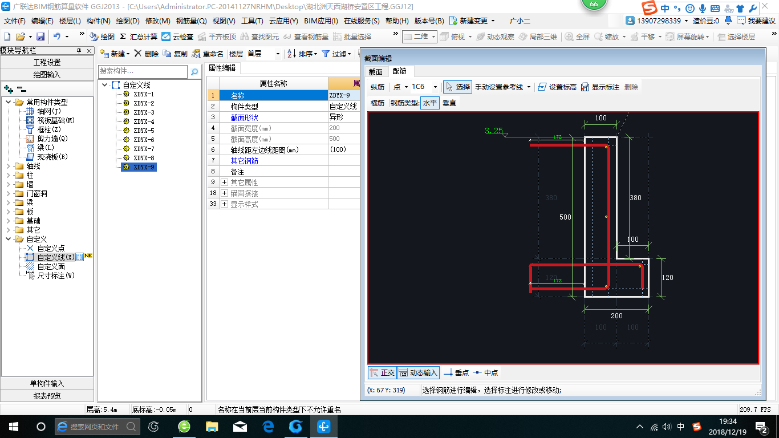Open 手动设置参考线 dropdown arrow

(x=529, y=87)
